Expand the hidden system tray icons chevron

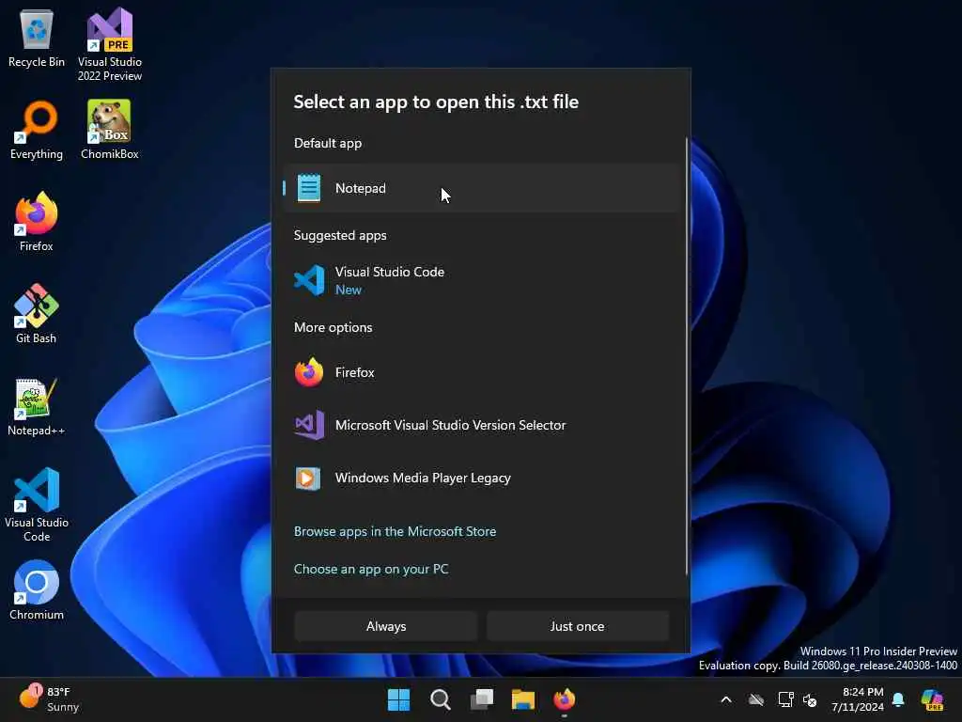click(x=726, y=699)
